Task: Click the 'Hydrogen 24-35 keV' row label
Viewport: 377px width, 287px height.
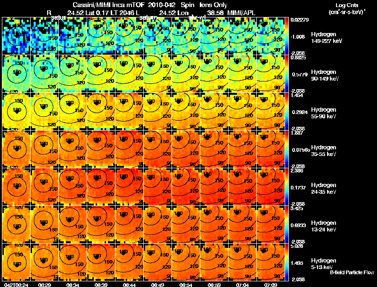Action: click(x=323, y=189)
